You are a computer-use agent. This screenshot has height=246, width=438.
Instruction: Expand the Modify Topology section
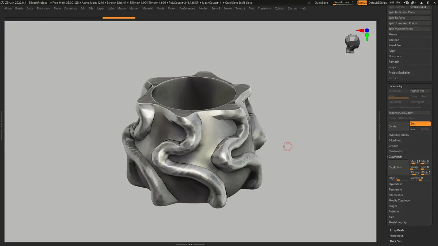point(399,200)
